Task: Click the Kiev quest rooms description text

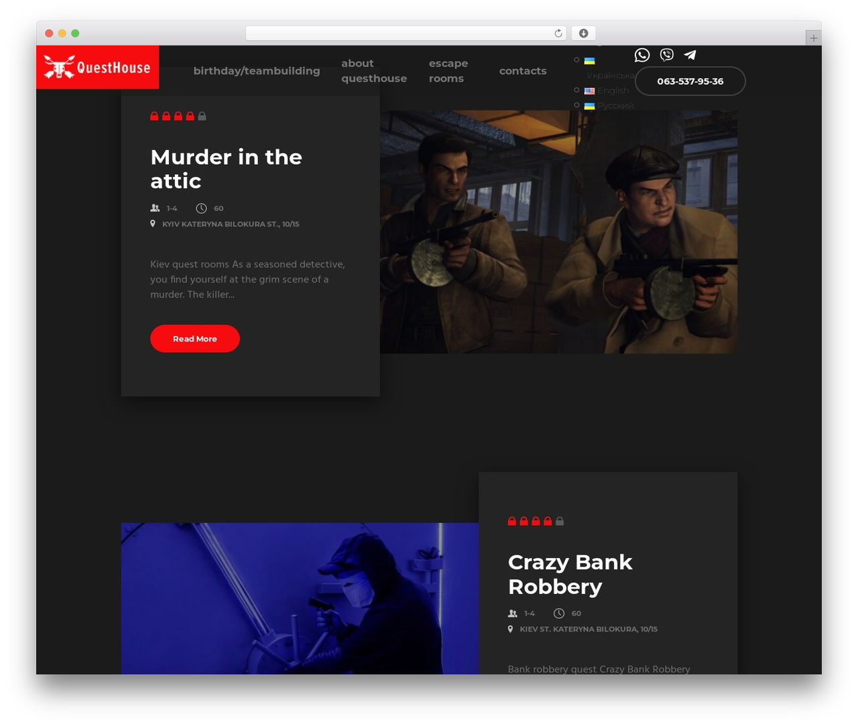Action: [x=248, y=279]
